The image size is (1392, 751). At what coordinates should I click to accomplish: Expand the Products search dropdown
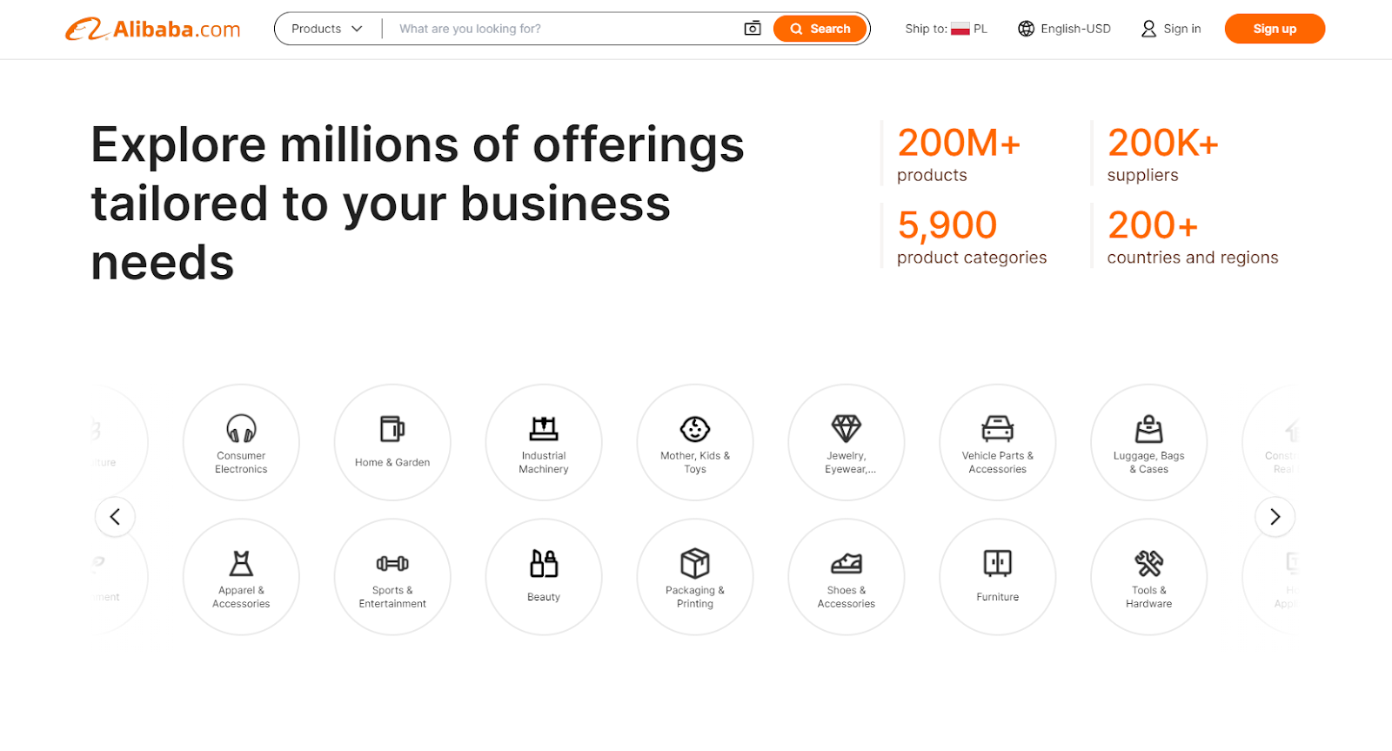[x=327, y=29]
